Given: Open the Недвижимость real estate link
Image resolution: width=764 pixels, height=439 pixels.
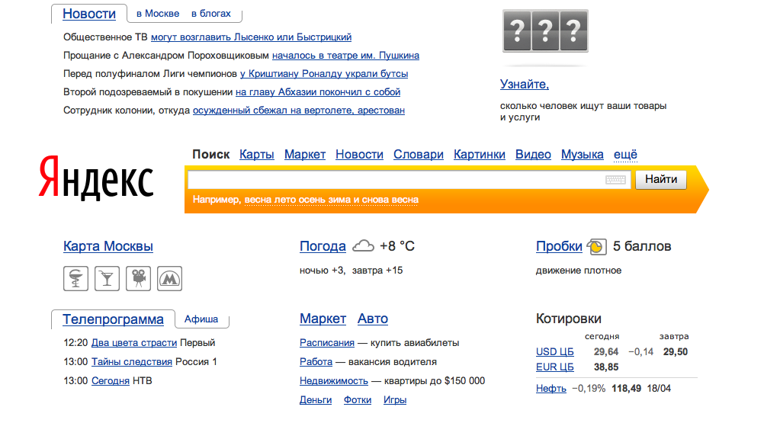Looking at the screenshot, I should coord(334,381).
